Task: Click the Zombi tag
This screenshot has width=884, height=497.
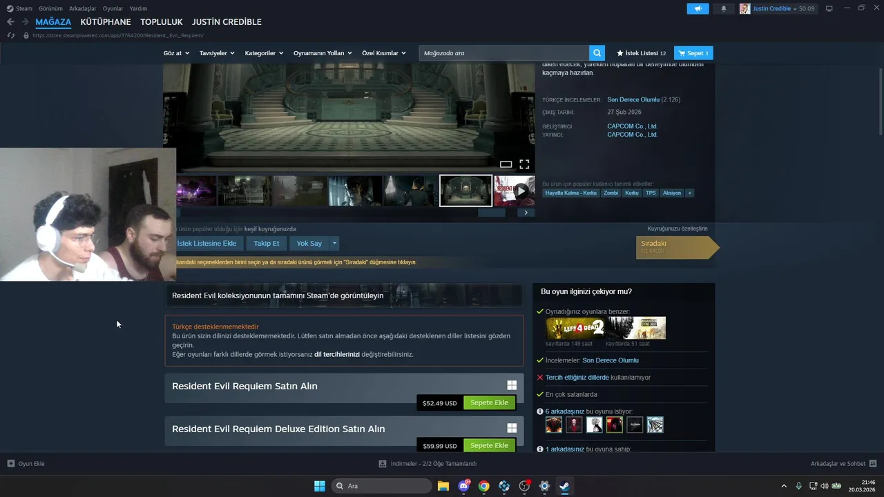Action: click(x=611, y=193)
